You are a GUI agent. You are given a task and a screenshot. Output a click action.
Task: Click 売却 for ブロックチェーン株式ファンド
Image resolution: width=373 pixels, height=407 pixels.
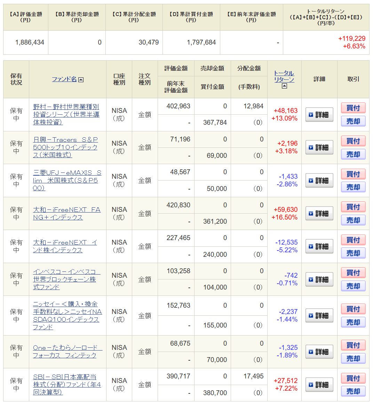[353, 286]
